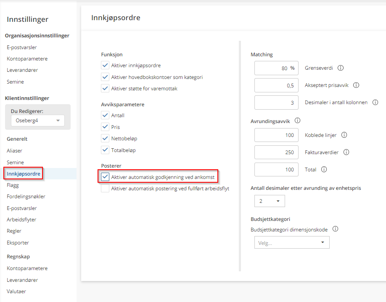Show info for Fakturaverdier
Screen dimensions: 386x302
point(346,152)
